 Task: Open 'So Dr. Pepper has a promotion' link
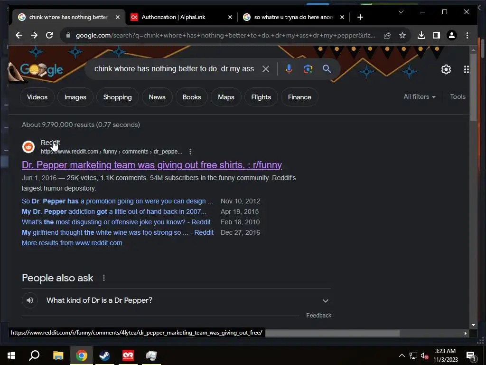pyautogui.click(x=117, y=201)
